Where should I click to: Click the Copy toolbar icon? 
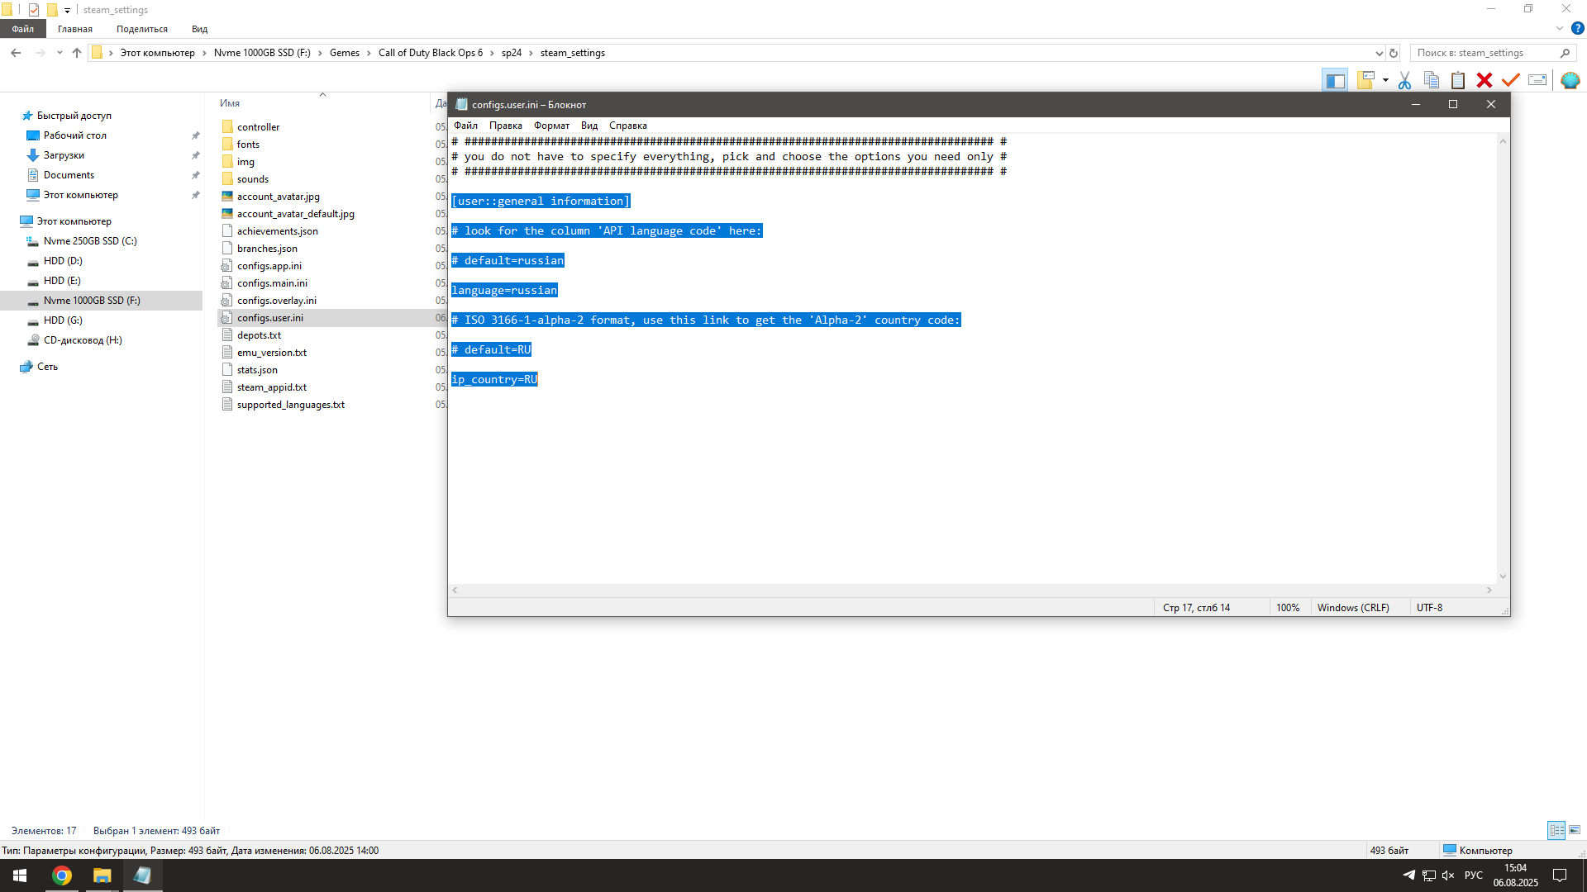coord(1432,80)
